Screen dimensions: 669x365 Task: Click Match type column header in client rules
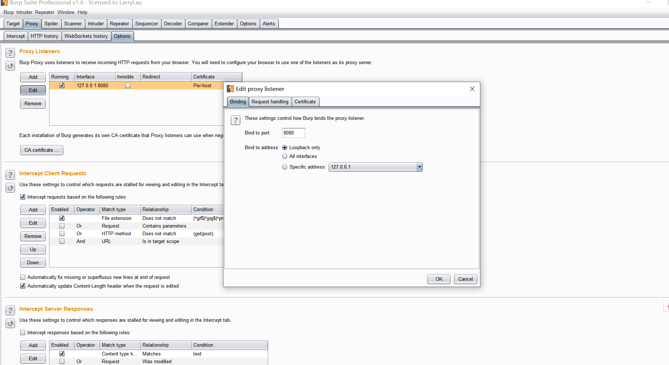click(120, 209)
